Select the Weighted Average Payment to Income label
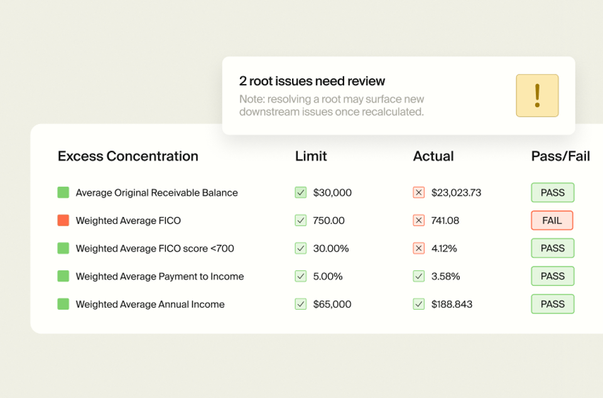This screenshot has height=398, width=603. pyautogui.click(x=160, y=276)
